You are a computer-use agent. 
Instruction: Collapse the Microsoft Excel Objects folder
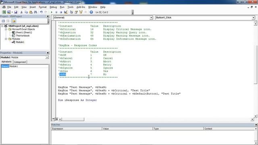click(6, 29)
